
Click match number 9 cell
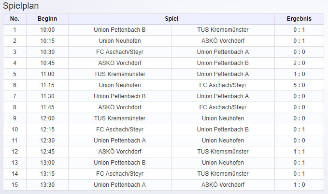pos(14,118)
